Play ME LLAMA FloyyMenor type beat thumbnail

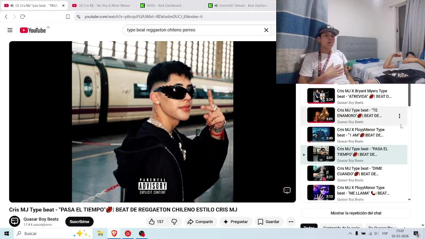(321, 193)
